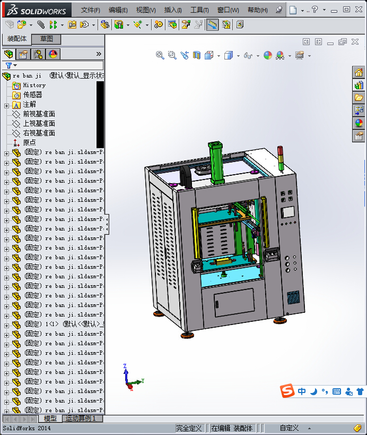Viewport: 367px width, 435px height.
Task: Open the Insert Components dropdown arrow
Action: 31,25
